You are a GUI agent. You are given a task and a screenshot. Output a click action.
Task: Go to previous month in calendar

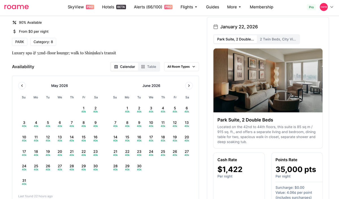tap(22, 86)
